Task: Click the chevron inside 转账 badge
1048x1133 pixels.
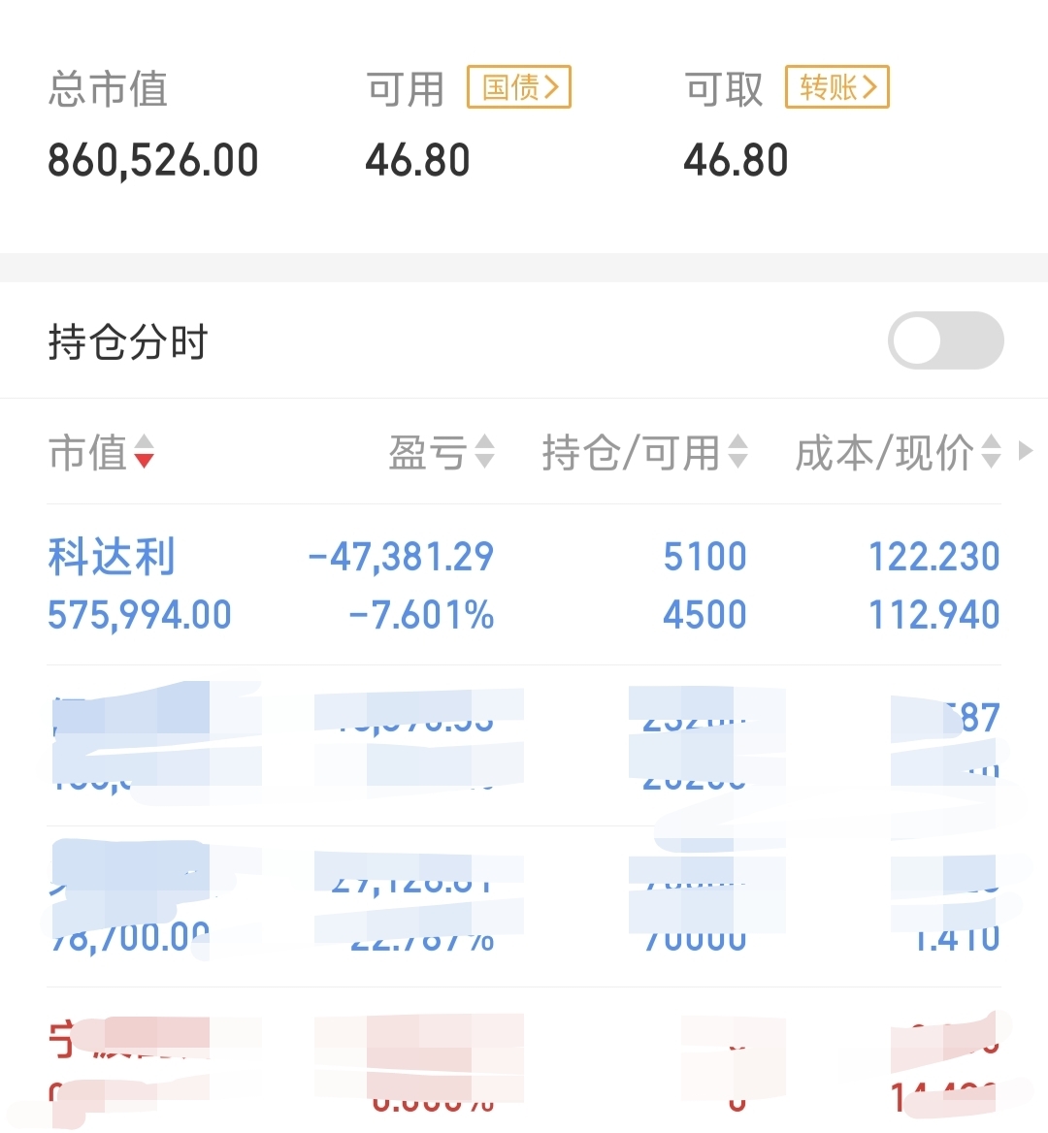Action: click(870, 87)
